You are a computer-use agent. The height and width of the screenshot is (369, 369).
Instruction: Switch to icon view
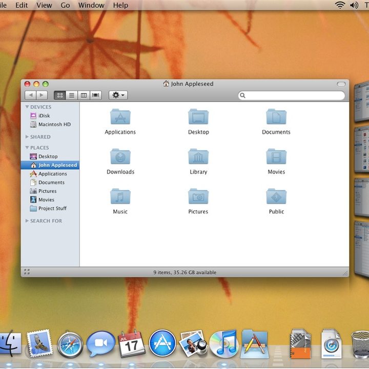(x=60, y=95)
